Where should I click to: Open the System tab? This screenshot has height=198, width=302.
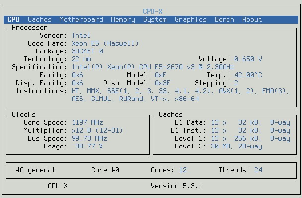pyautogui.click(x=155, y=20)
